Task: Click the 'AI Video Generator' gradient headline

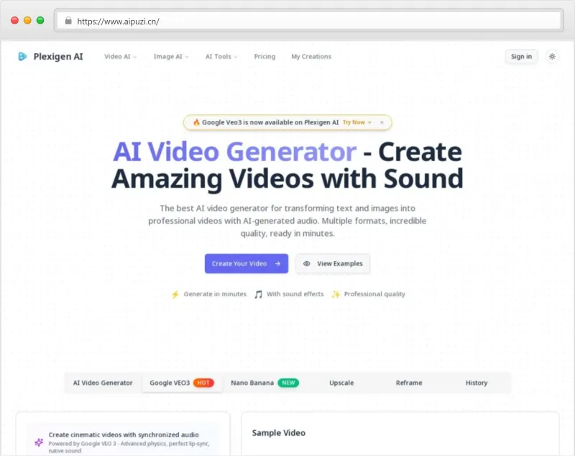Action: (x=235, y=152)
